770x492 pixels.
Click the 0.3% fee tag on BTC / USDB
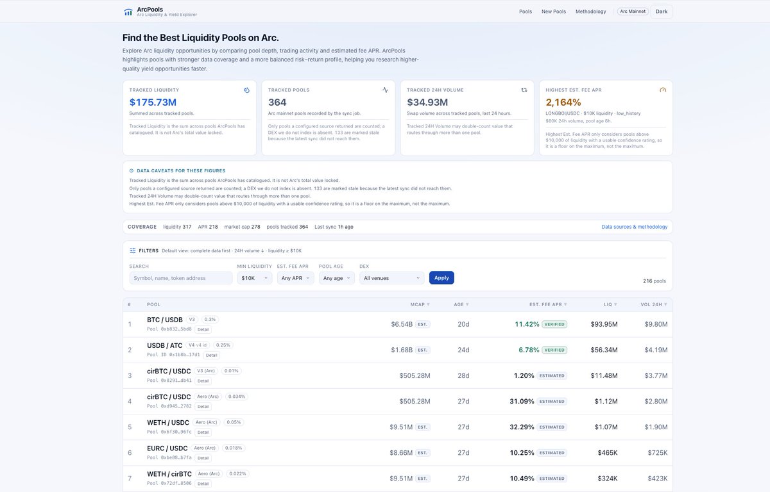pyautogui.click(x=210, y=319)
